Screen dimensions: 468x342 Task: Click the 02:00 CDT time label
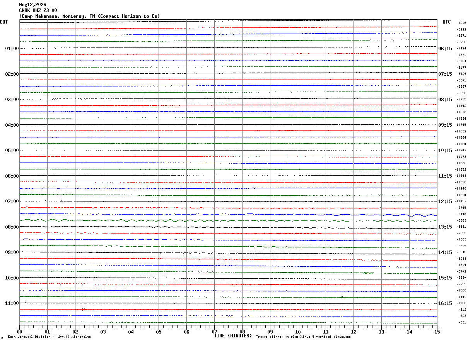coord(12,74)
